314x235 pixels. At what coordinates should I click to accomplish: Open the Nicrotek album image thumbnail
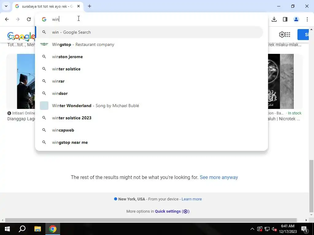tap(281, 81)
